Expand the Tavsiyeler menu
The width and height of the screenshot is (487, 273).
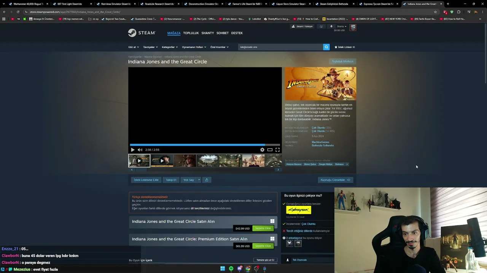click(x=150, y=47)
